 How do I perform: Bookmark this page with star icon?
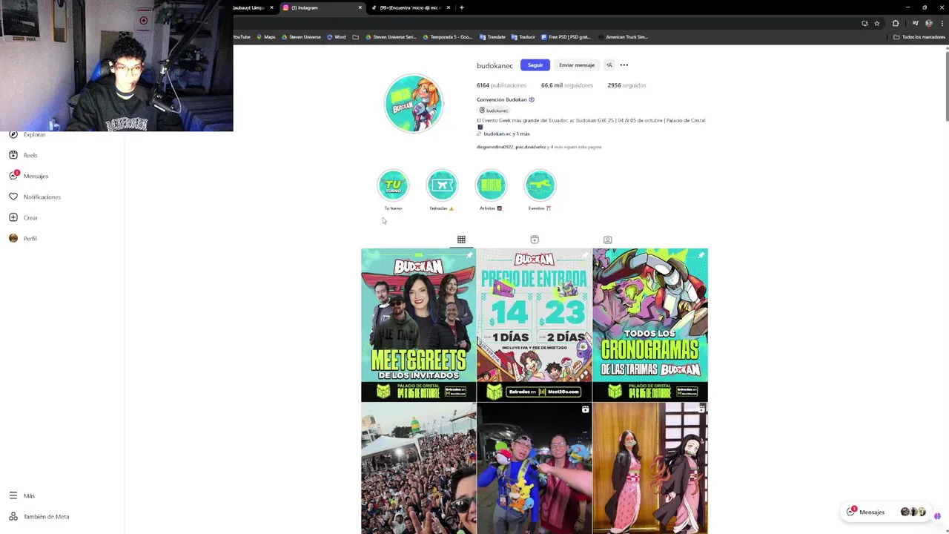[876, 23]
